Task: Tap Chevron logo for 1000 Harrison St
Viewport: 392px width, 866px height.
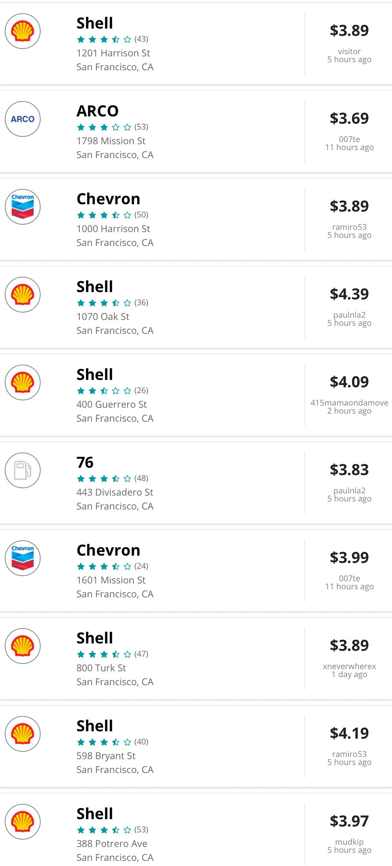Action: (x=23, y=207)
